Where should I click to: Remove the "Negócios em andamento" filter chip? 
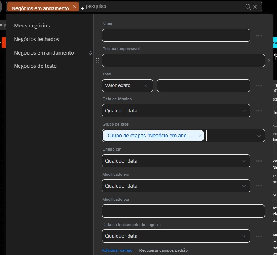coord(75,7)
